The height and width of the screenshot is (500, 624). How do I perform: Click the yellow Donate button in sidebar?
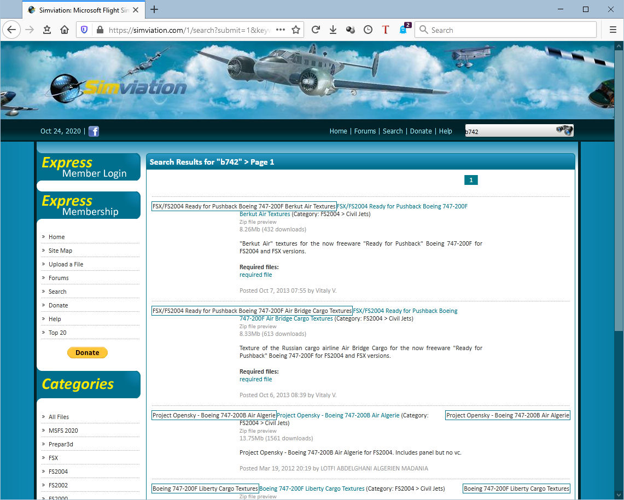[x=88, y=353]
